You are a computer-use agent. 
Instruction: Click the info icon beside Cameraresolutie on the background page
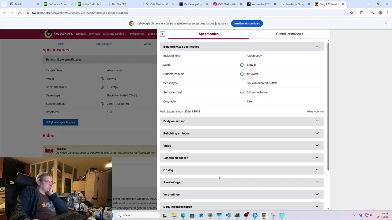click(102, 87)
